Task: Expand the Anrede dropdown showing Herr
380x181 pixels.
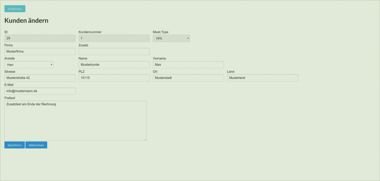Action: click(x=29, y=65)
